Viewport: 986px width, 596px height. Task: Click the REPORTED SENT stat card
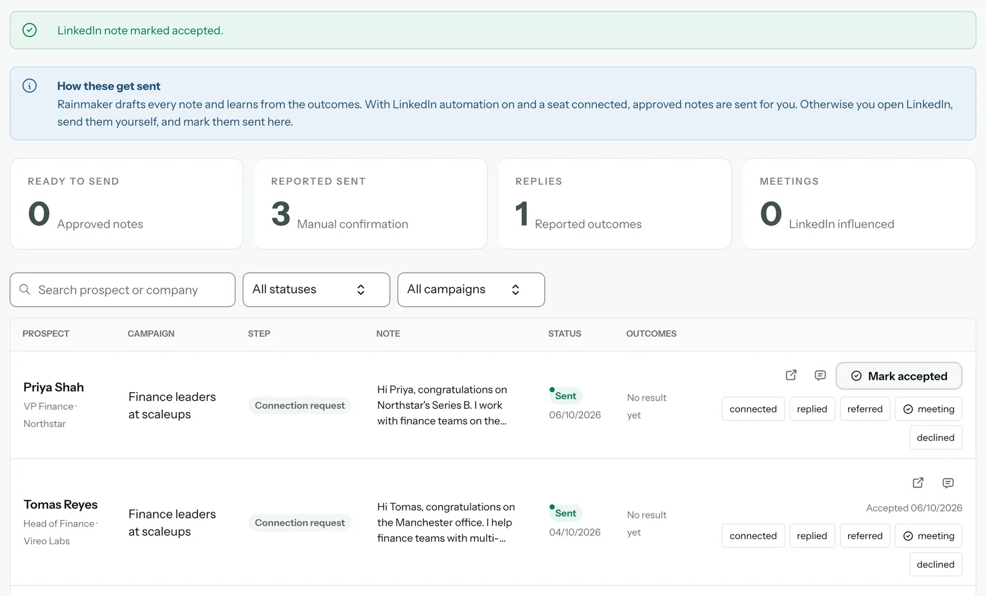(370, 204)
